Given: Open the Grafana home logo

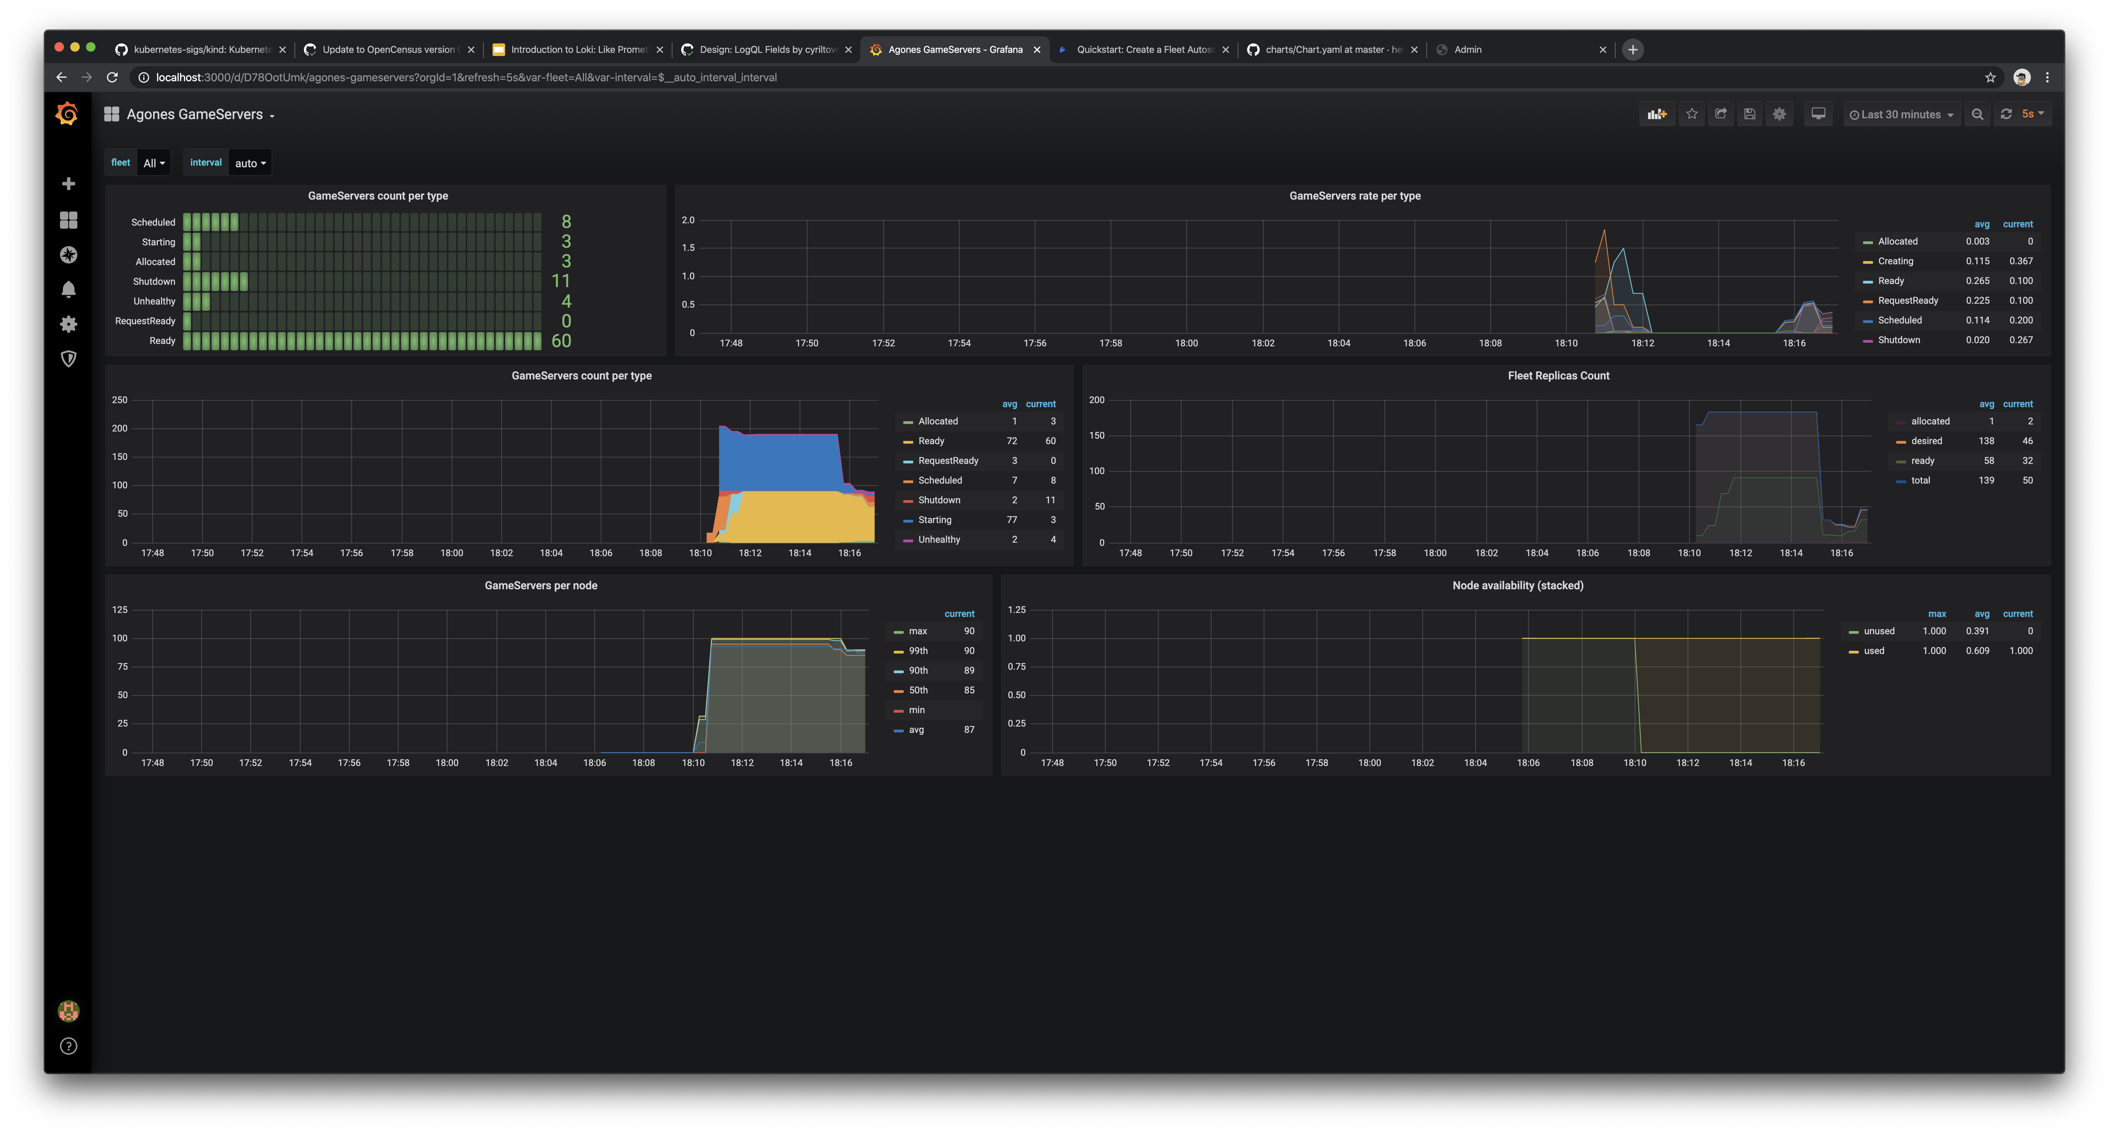Looking at the screenshot, I should click(68, 114).
